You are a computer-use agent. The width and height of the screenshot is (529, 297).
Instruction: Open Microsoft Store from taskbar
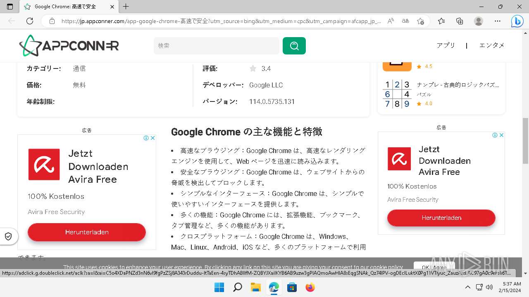pyautogui.click(x=292, y=287)
